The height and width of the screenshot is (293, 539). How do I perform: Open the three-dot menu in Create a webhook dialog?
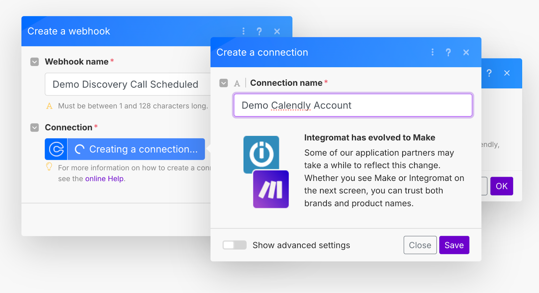pos(244,31)
